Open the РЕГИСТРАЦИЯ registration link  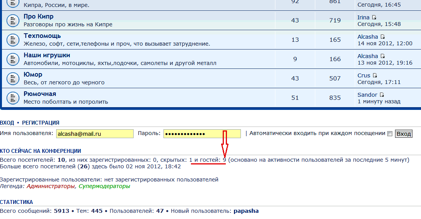click(x=40, y=123)
